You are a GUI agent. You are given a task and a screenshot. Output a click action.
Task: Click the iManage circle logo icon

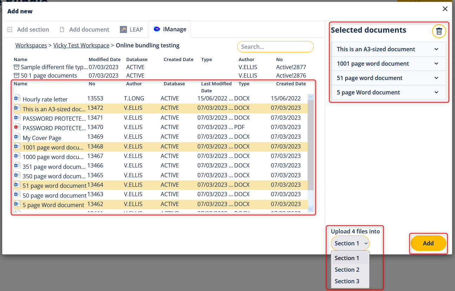[157, 29]
